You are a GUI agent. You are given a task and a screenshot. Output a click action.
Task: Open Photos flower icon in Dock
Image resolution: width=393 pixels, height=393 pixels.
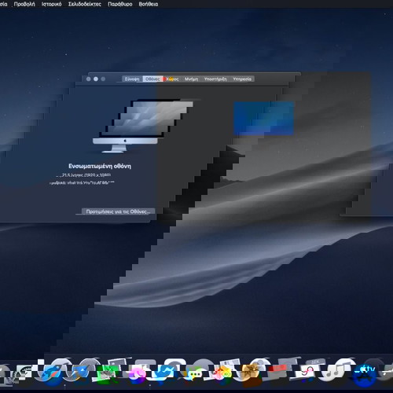tap(222, 373)
